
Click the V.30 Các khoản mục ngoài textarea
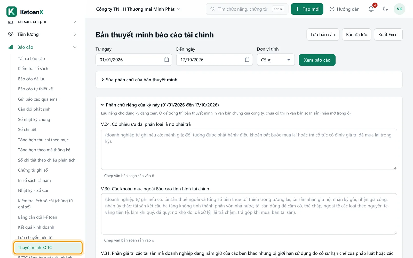(x=249, y=214)
